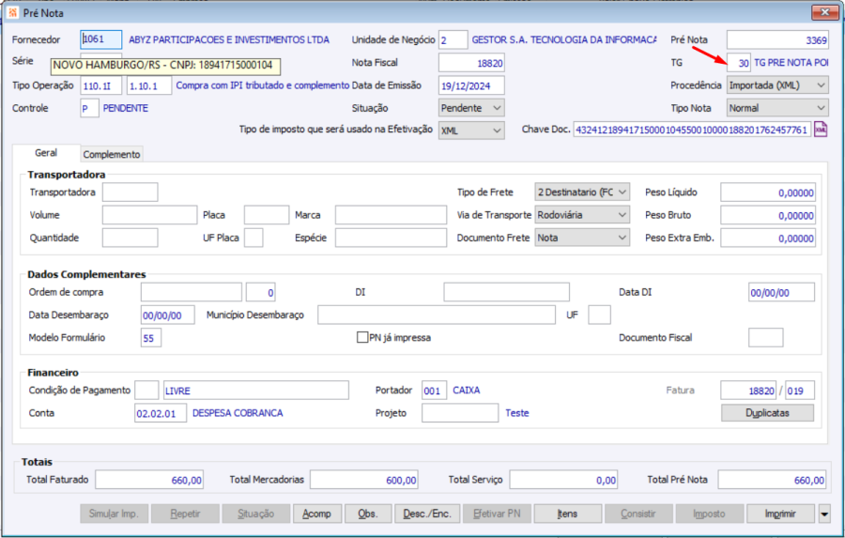
Task: Expand the Documento Frete dropdown
Action: click(x=622, y=238)
